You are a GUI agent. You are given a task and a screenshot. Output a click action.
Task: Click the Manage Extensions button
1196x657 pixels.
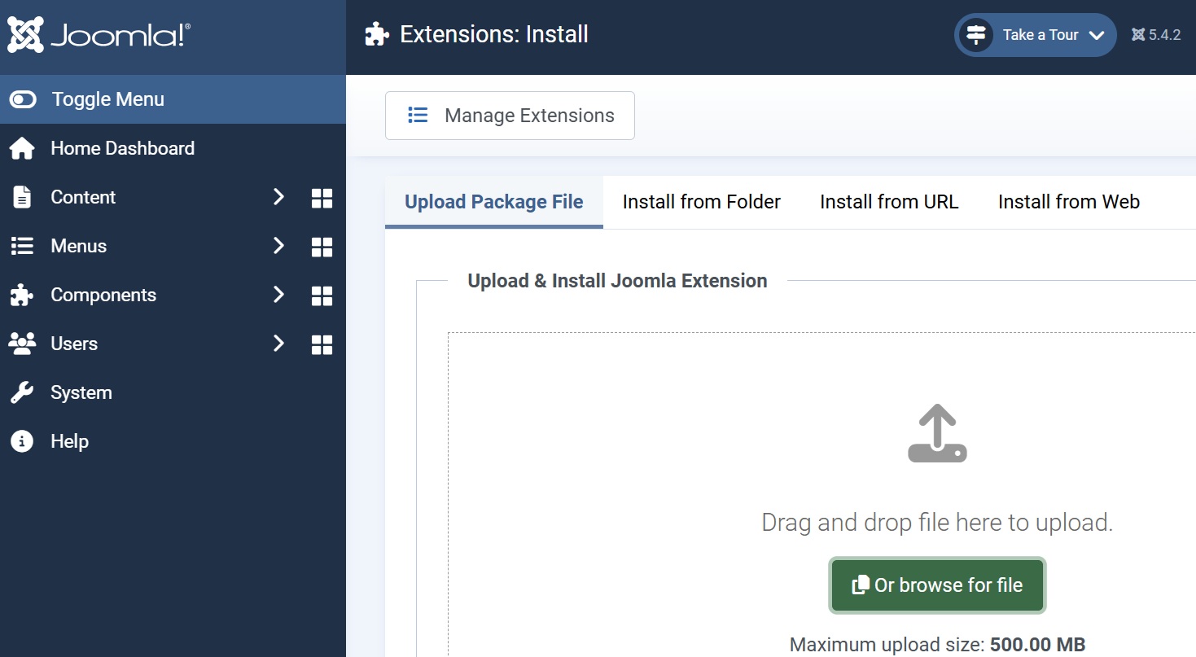510,116
